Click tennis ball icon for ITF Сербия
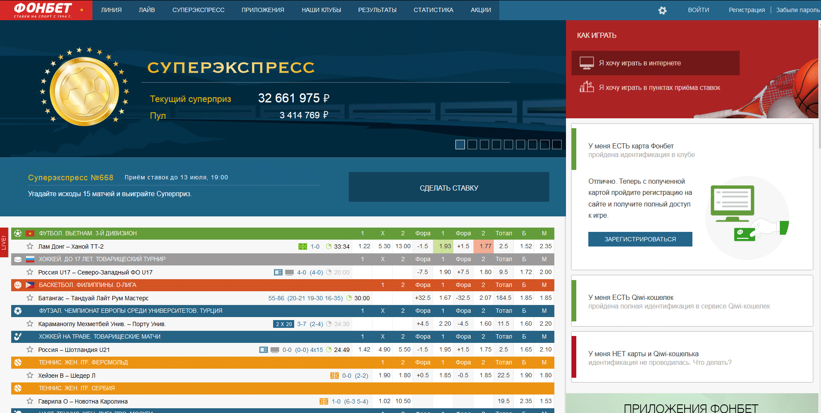 pos(18,388)
